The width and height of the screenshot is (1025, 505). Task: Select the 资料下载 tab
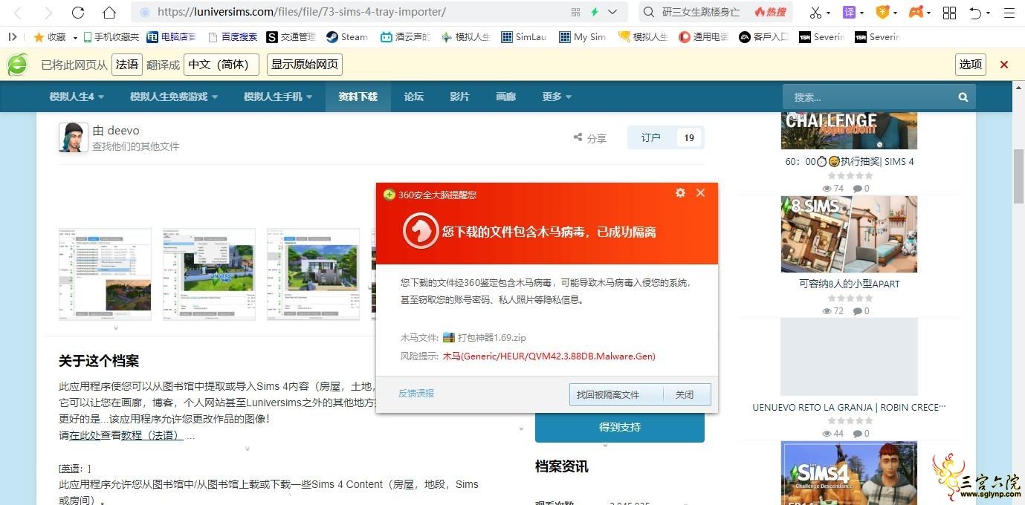click(358, 97)
